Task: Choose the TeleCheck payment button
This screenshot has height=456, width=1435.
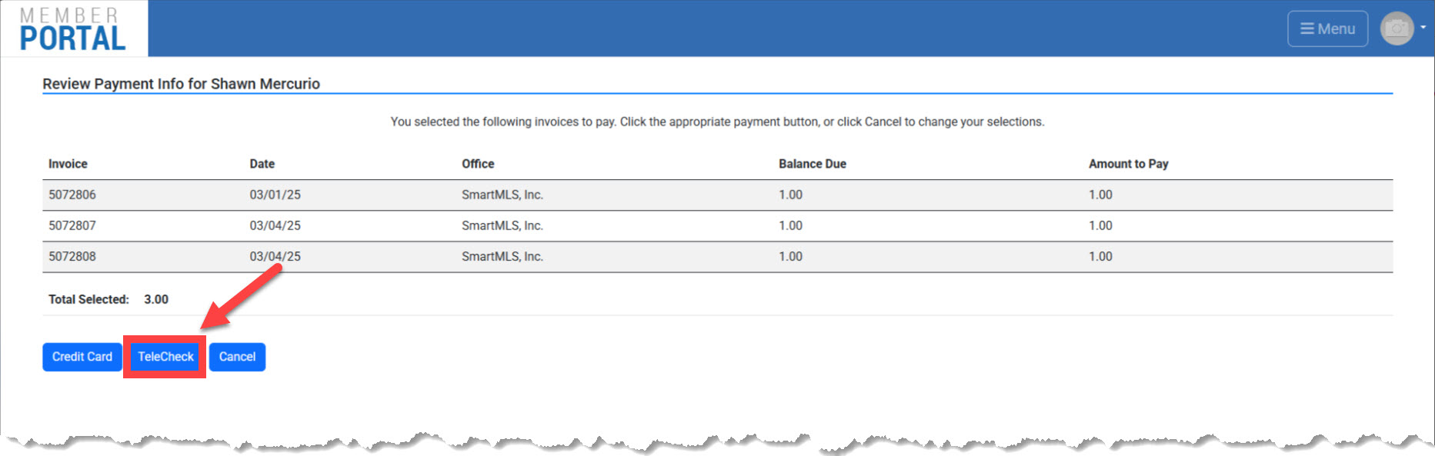Action: pyautogui.click(x=165, y=357)
